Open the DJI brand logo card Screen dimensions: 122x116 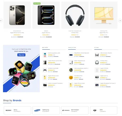click(104, 110)
